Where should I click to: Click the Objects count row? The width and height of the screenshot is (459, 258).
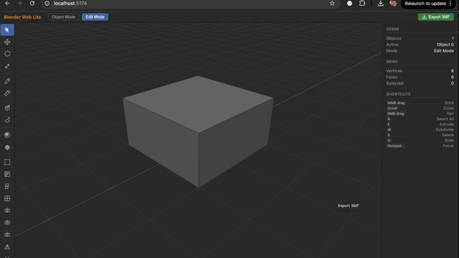(420, 38)
